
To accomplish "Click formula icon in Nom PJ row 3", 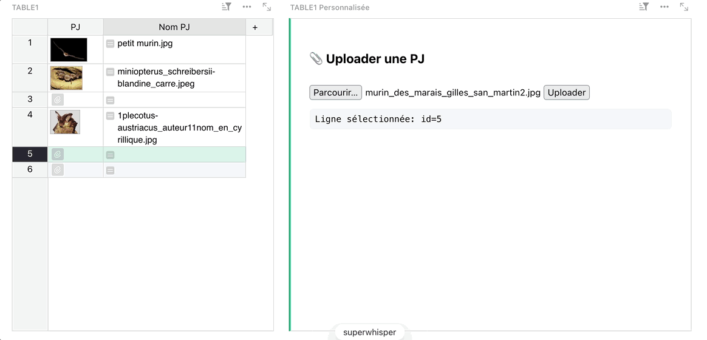I will coord(110,100).
